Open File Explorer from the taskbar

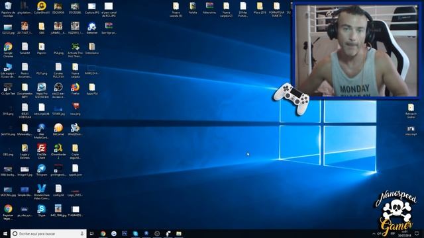pos(179,233)
